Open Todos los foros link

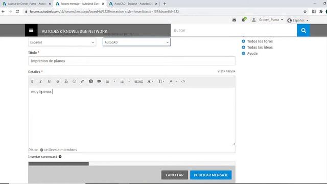coord(260,41)
